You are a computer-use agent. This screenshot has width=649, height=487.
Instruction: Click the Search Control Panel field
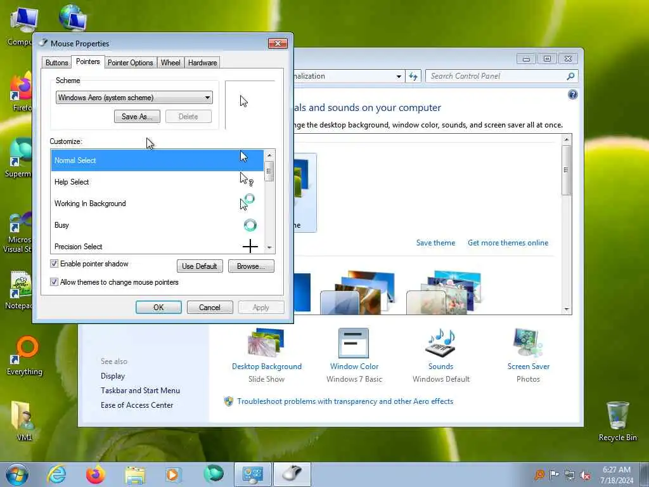coord(496,76)
